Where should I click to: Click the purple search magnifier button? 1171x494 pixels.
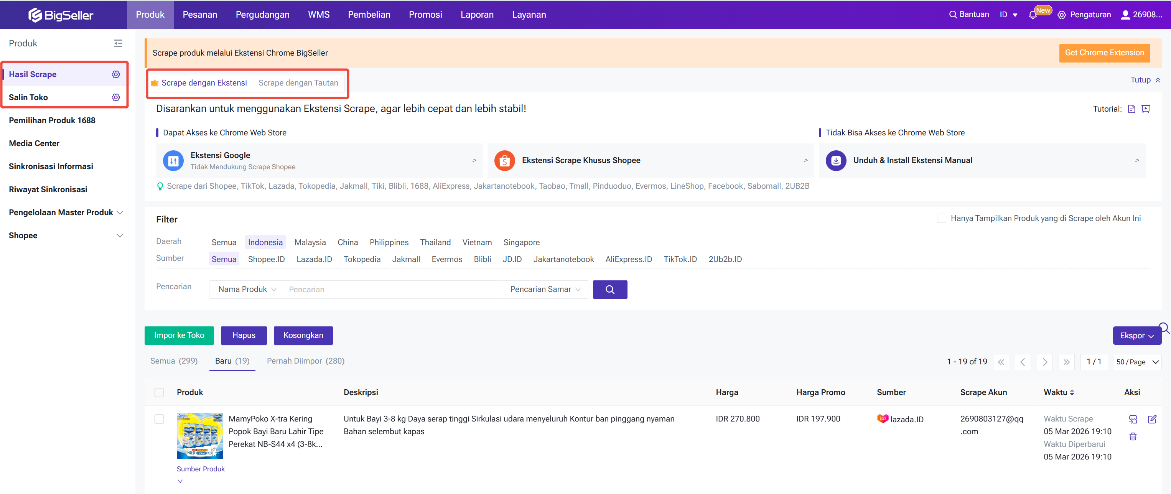[609, 290]
